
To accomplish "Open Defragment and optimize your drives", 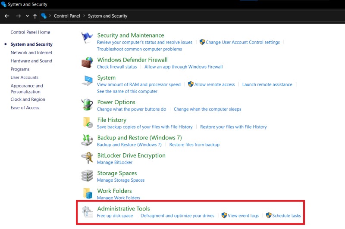I will pyautogui.click(x=177, y=216).
